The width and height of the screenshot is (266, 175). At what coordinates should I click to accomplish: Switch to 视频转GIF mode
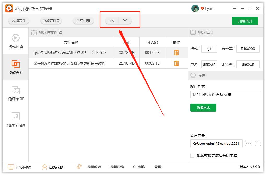click(16, 93)
